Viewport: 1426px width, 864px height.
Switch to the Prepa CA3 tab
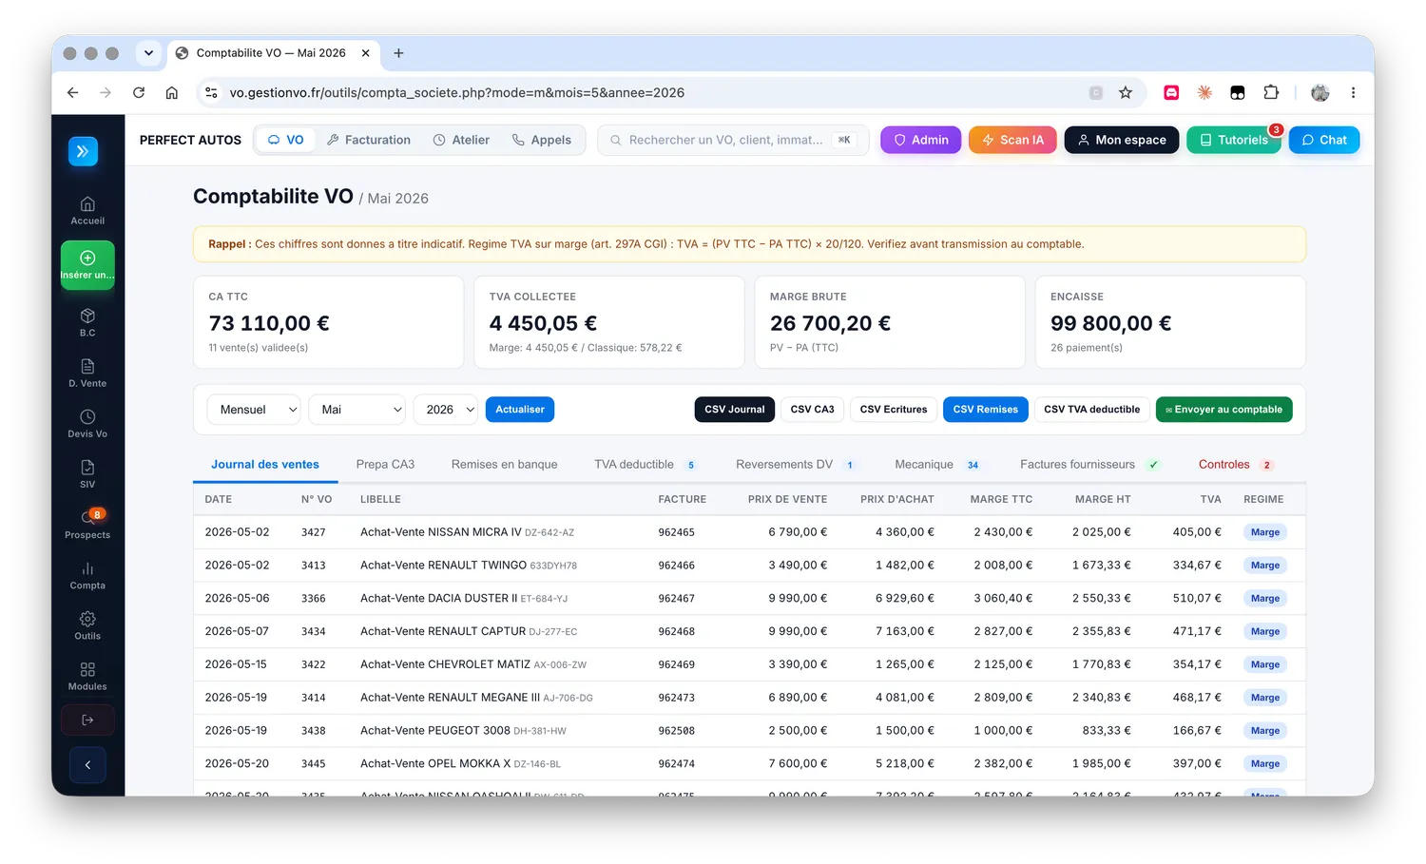[385, 465]
